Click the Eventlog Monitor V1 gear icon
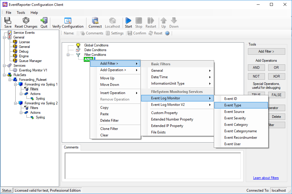292x194 pixels. pos(15,70)
